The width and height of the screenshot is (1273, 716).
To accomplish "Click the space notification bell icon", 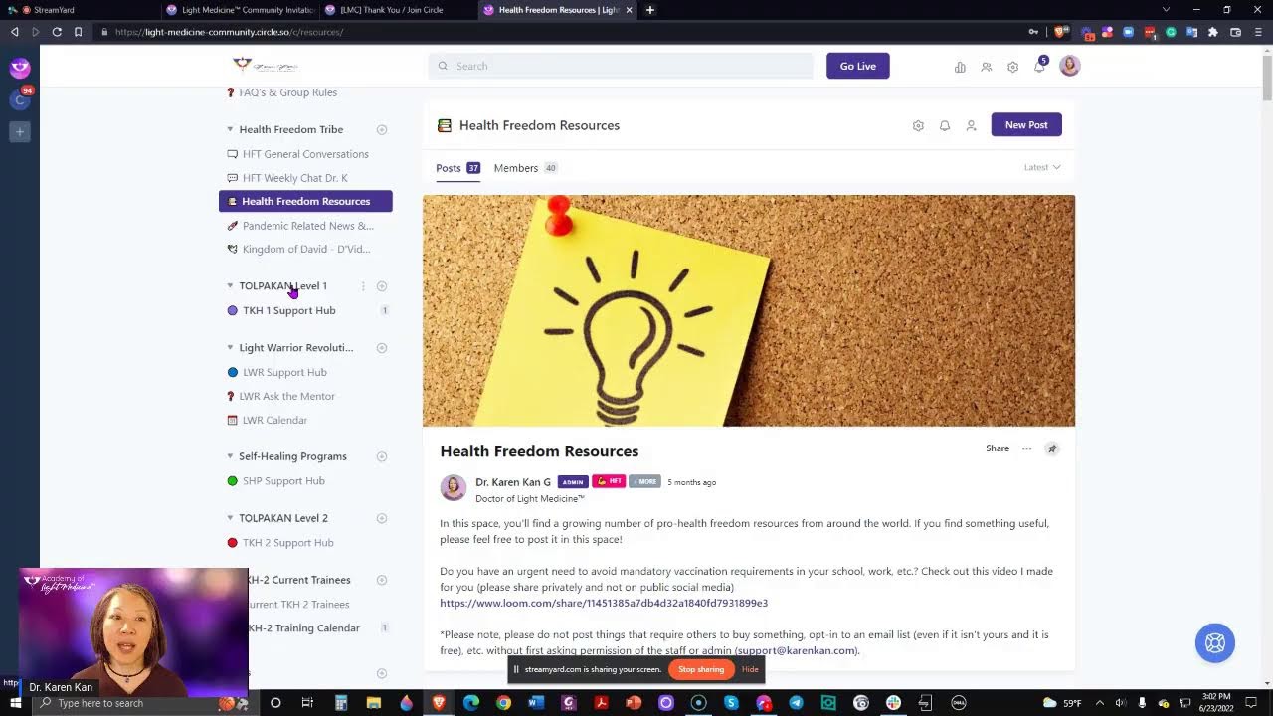I will 945,125.
